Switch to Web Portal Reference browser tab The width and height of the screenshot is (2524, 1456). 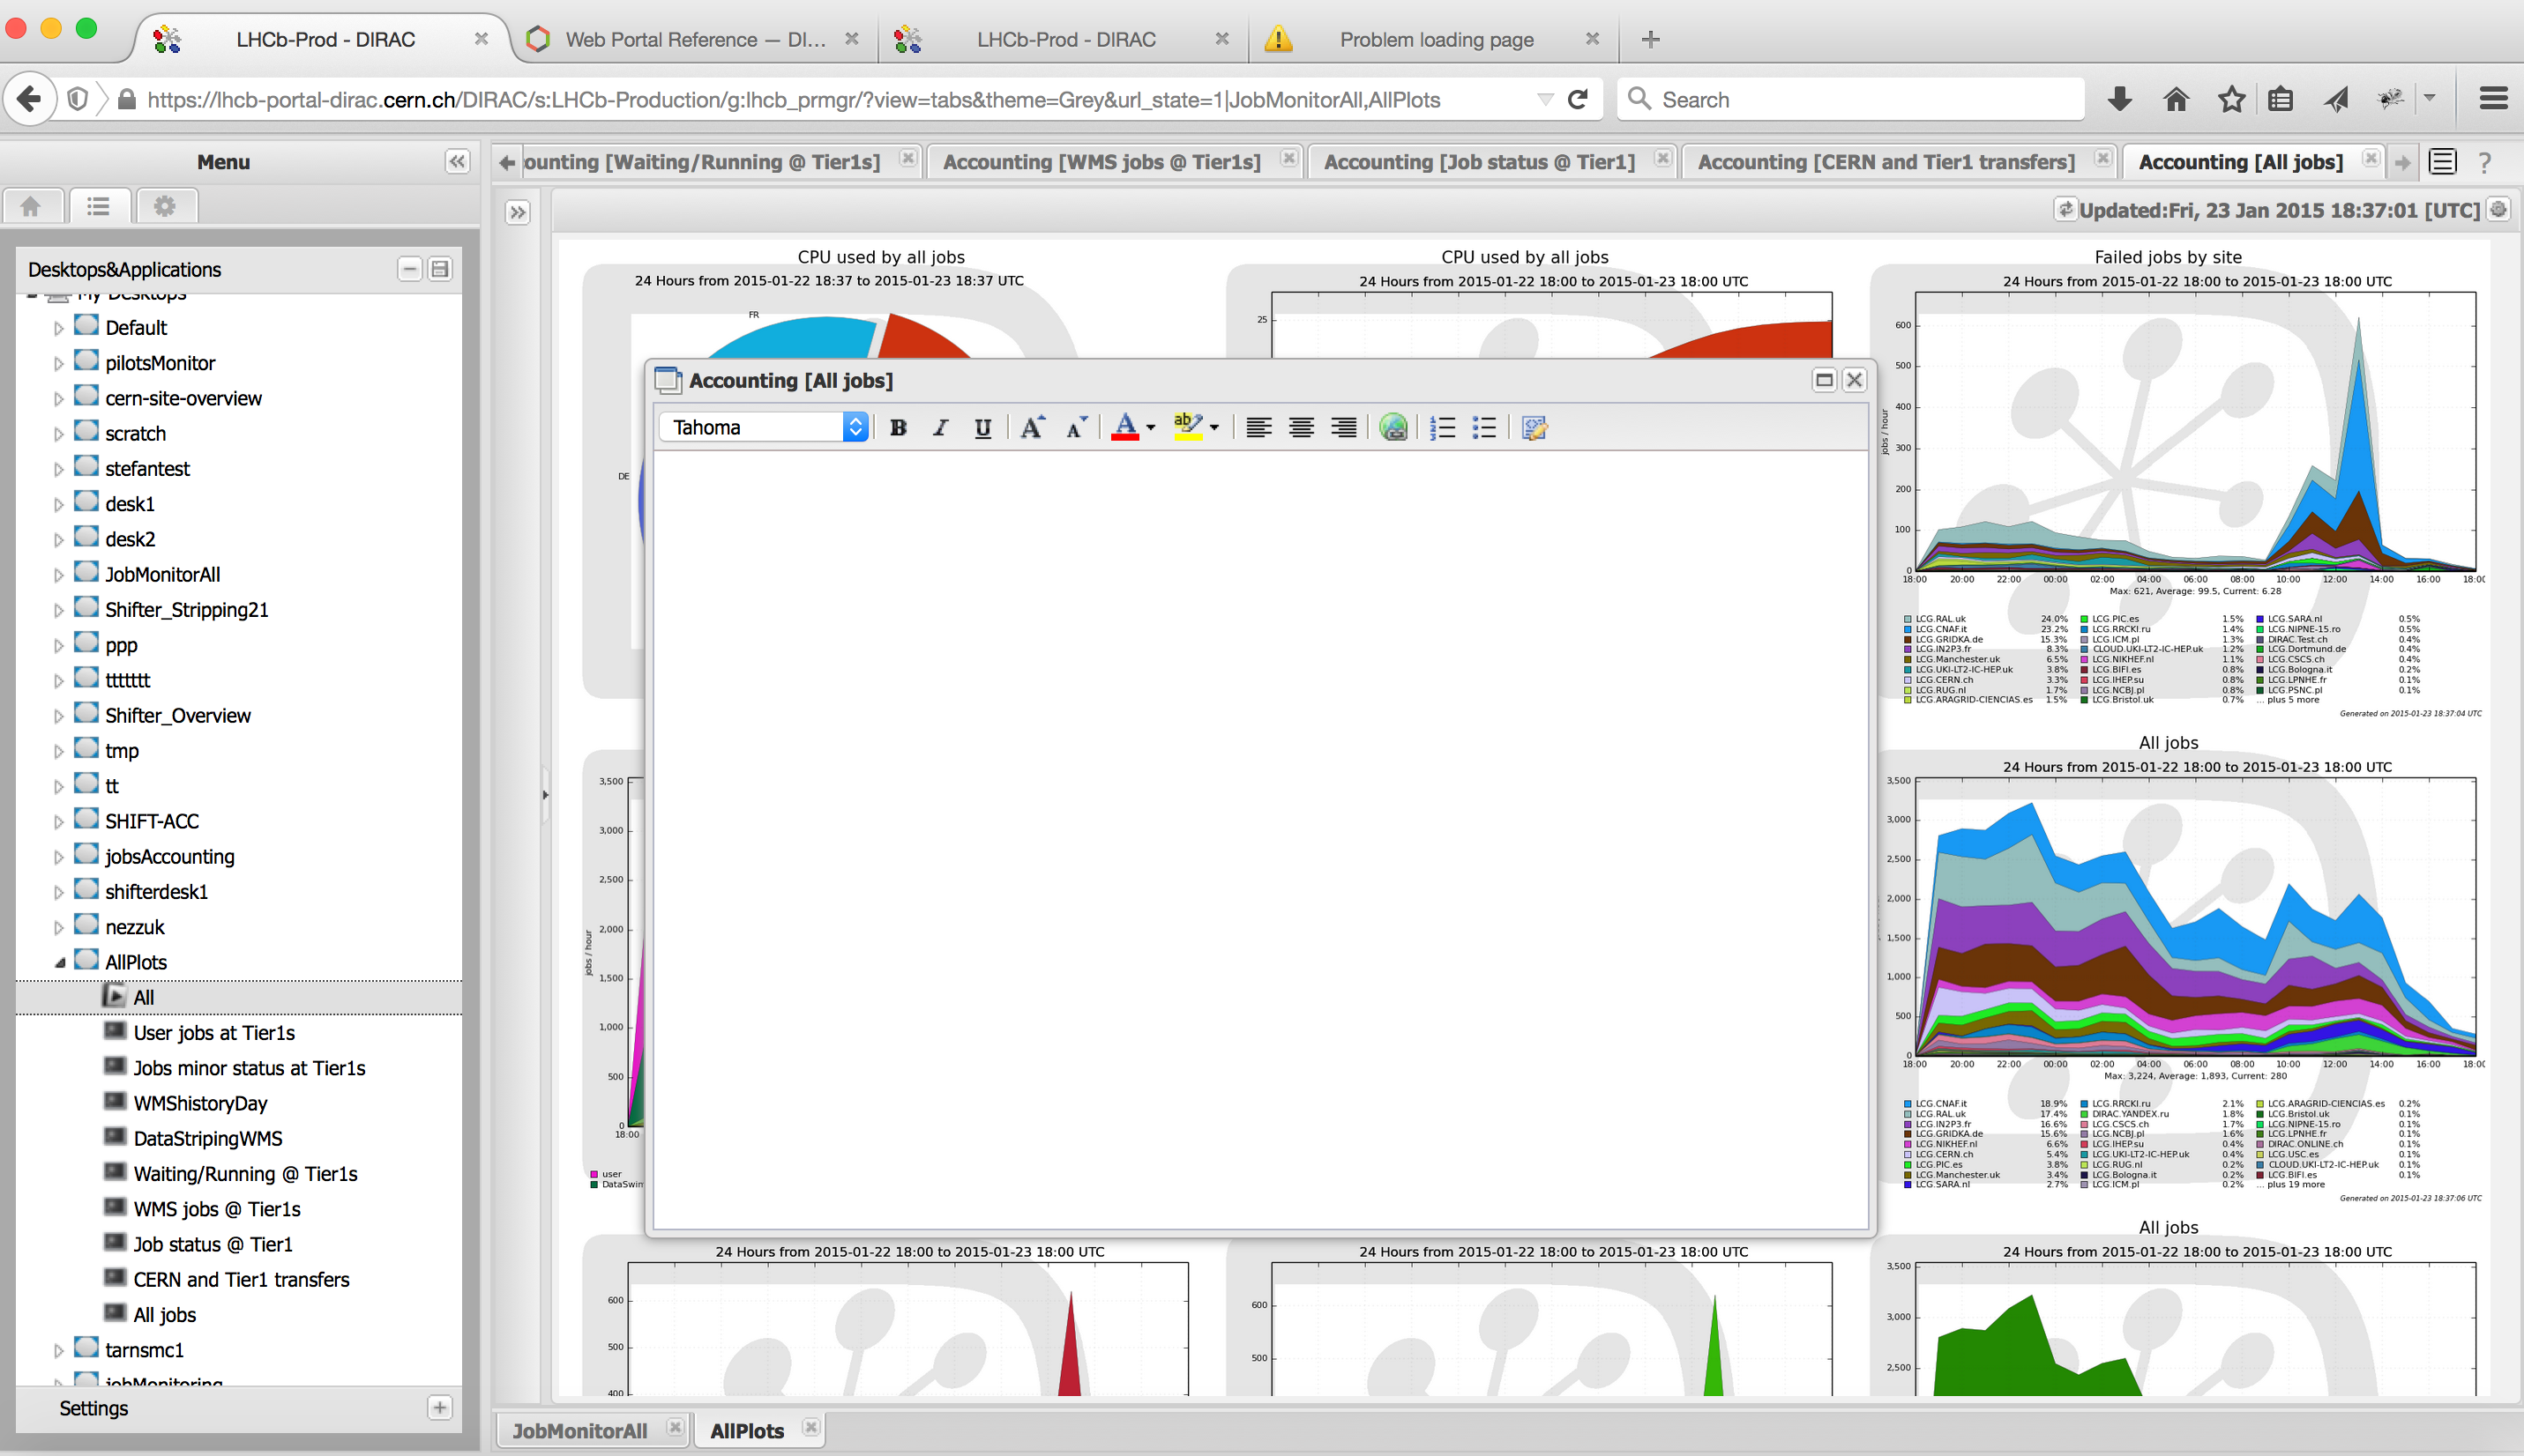point(695,39)
